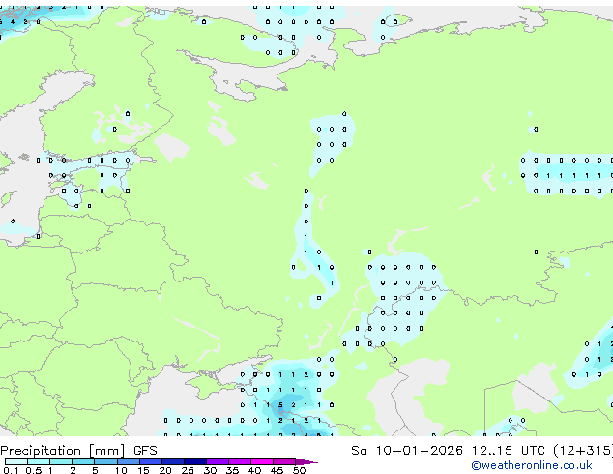
Task: Click the legend label '45'
Action: point(277,470)
